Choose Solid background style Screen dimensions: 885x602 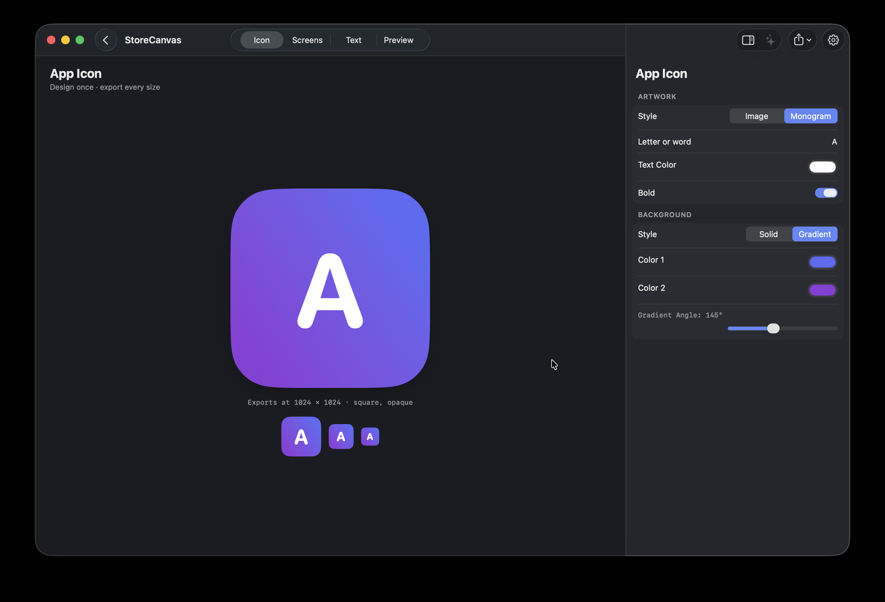click(x=768, y=234)
